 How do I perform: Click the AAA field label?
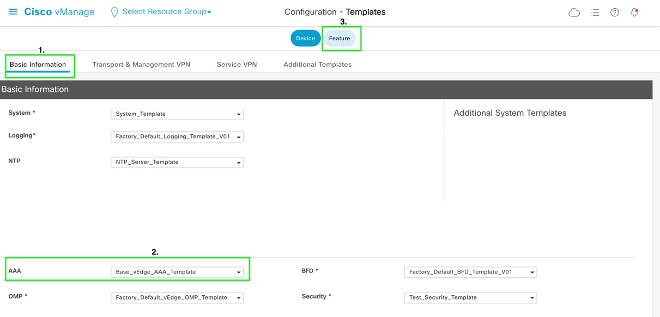point(15,270)
